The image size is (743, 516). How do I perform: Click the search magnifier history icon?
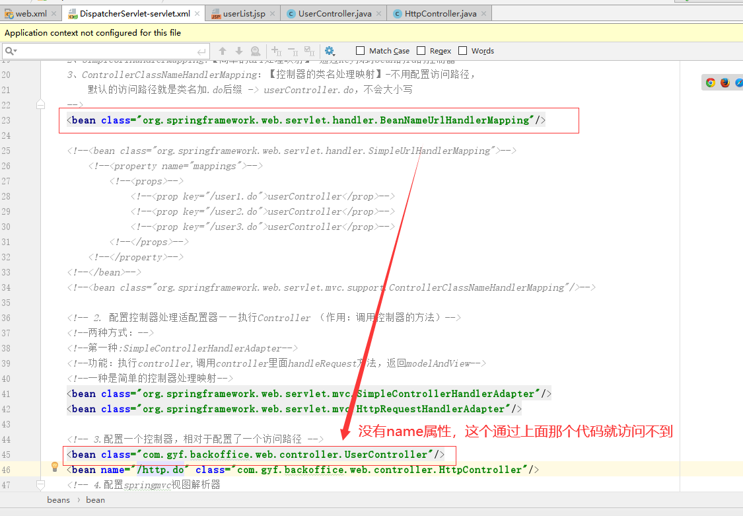[11, 51]
